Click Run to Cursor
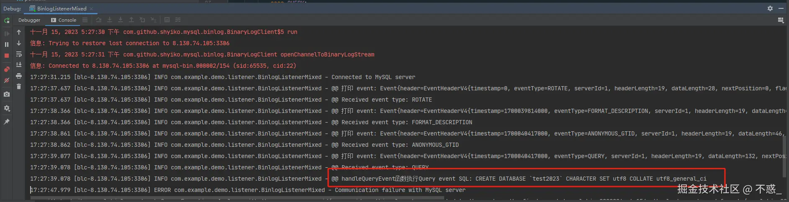Screen dimensions: 789x202 (153, 20)
